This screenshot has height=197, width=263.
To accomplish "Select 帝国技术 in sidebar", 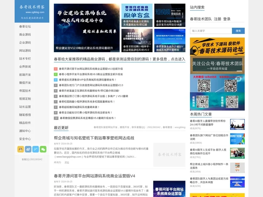I will coord(25,91).
